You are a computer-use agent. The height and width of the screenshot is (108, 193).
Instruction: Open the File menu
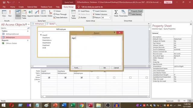click(x=4, y=7)
